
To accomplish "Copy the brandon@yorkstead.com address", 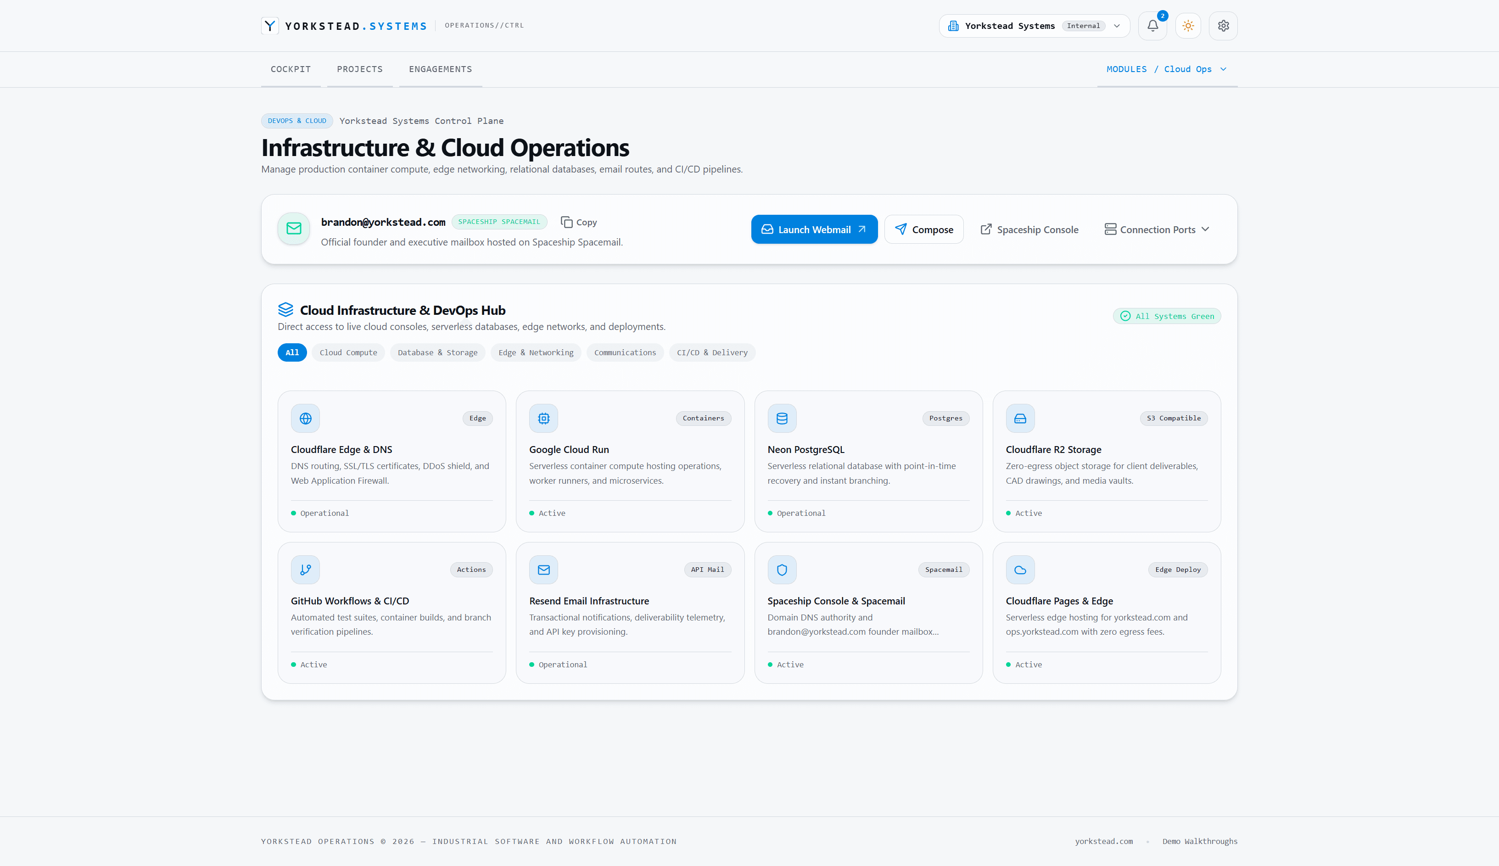I will [579, 222].
